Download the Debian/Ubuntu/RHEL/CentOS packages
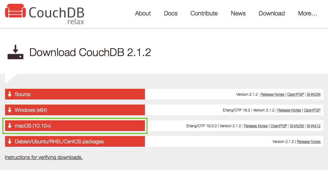 [x=59, y=141]
